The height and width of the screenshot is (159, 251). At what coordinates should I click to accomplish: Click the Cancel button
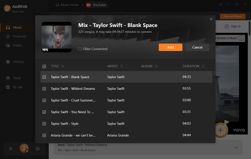coord(197,47)
